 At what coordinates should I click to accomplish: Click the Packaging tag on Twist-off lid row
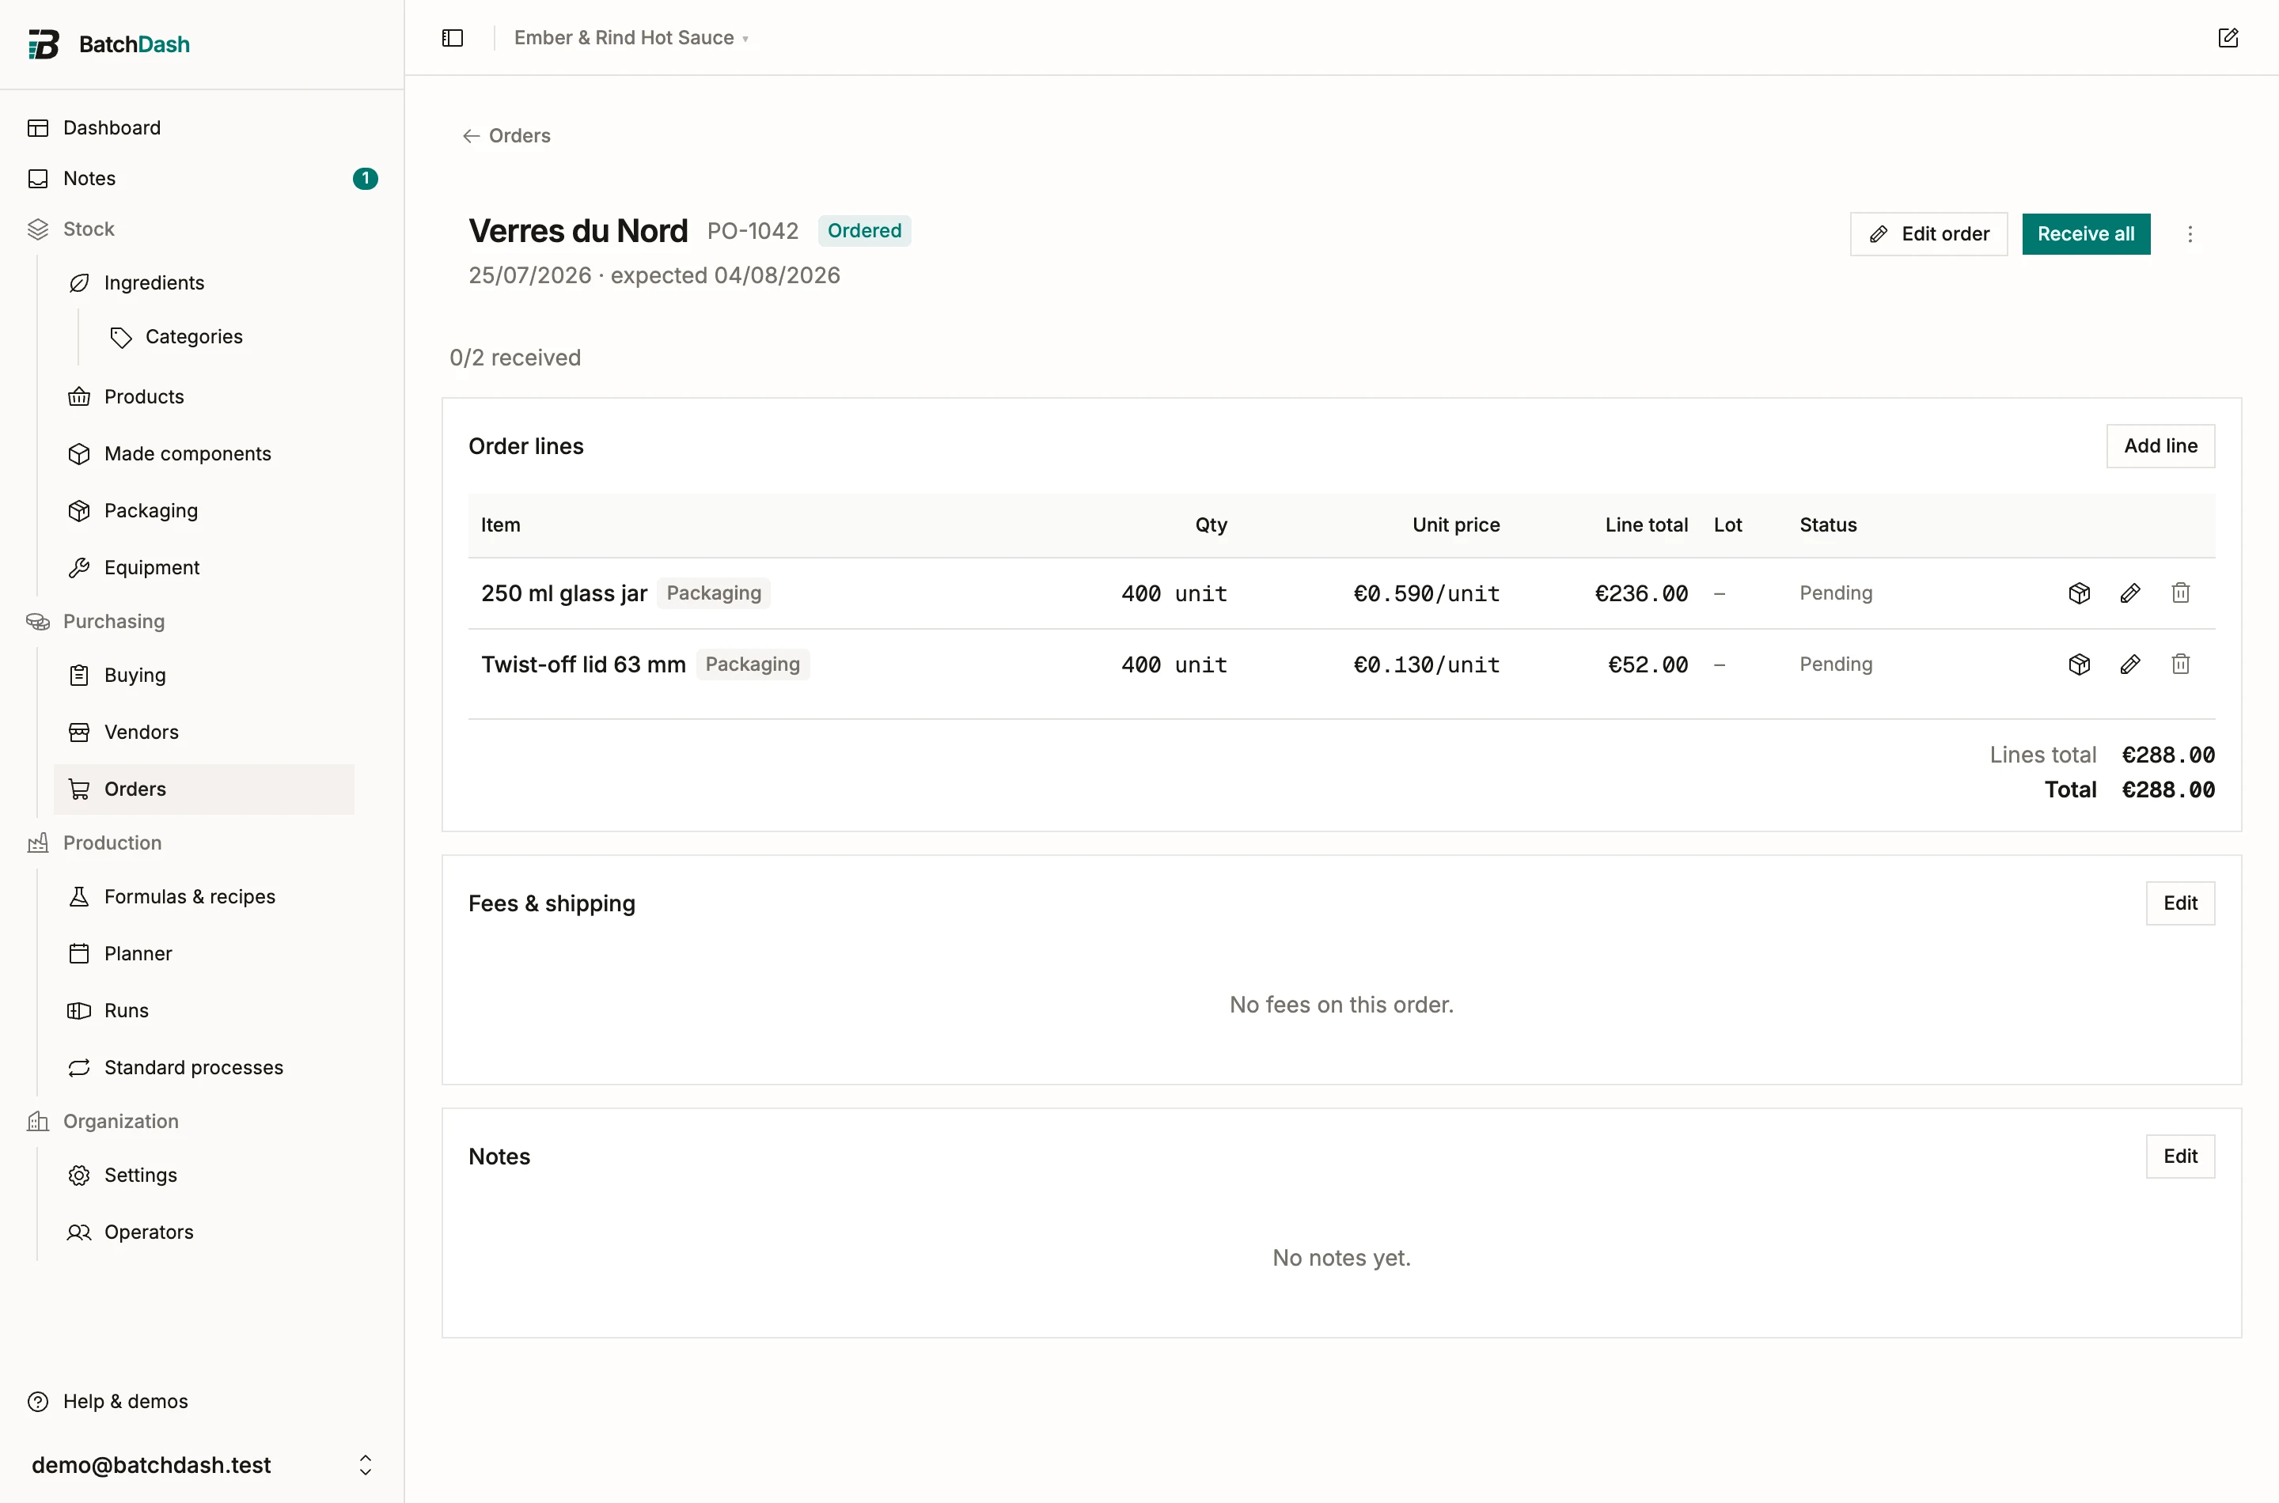pos(752,664)
